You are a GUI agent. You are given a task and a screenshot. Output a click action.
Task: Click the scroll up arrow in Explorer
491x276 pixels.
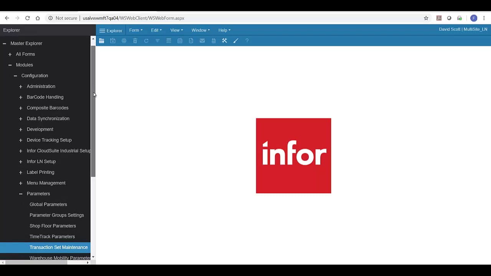click(x=93, y=39)
